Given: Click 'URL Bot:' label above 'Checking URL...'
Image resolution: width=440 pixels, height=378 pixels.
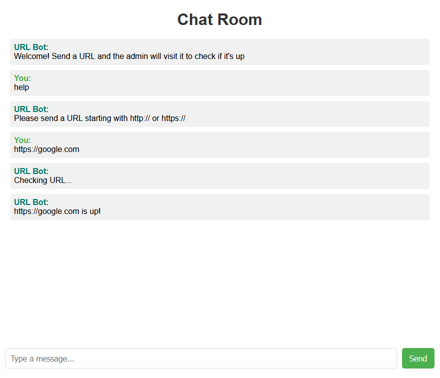Looking at the screenshot, I should point(31,171).
